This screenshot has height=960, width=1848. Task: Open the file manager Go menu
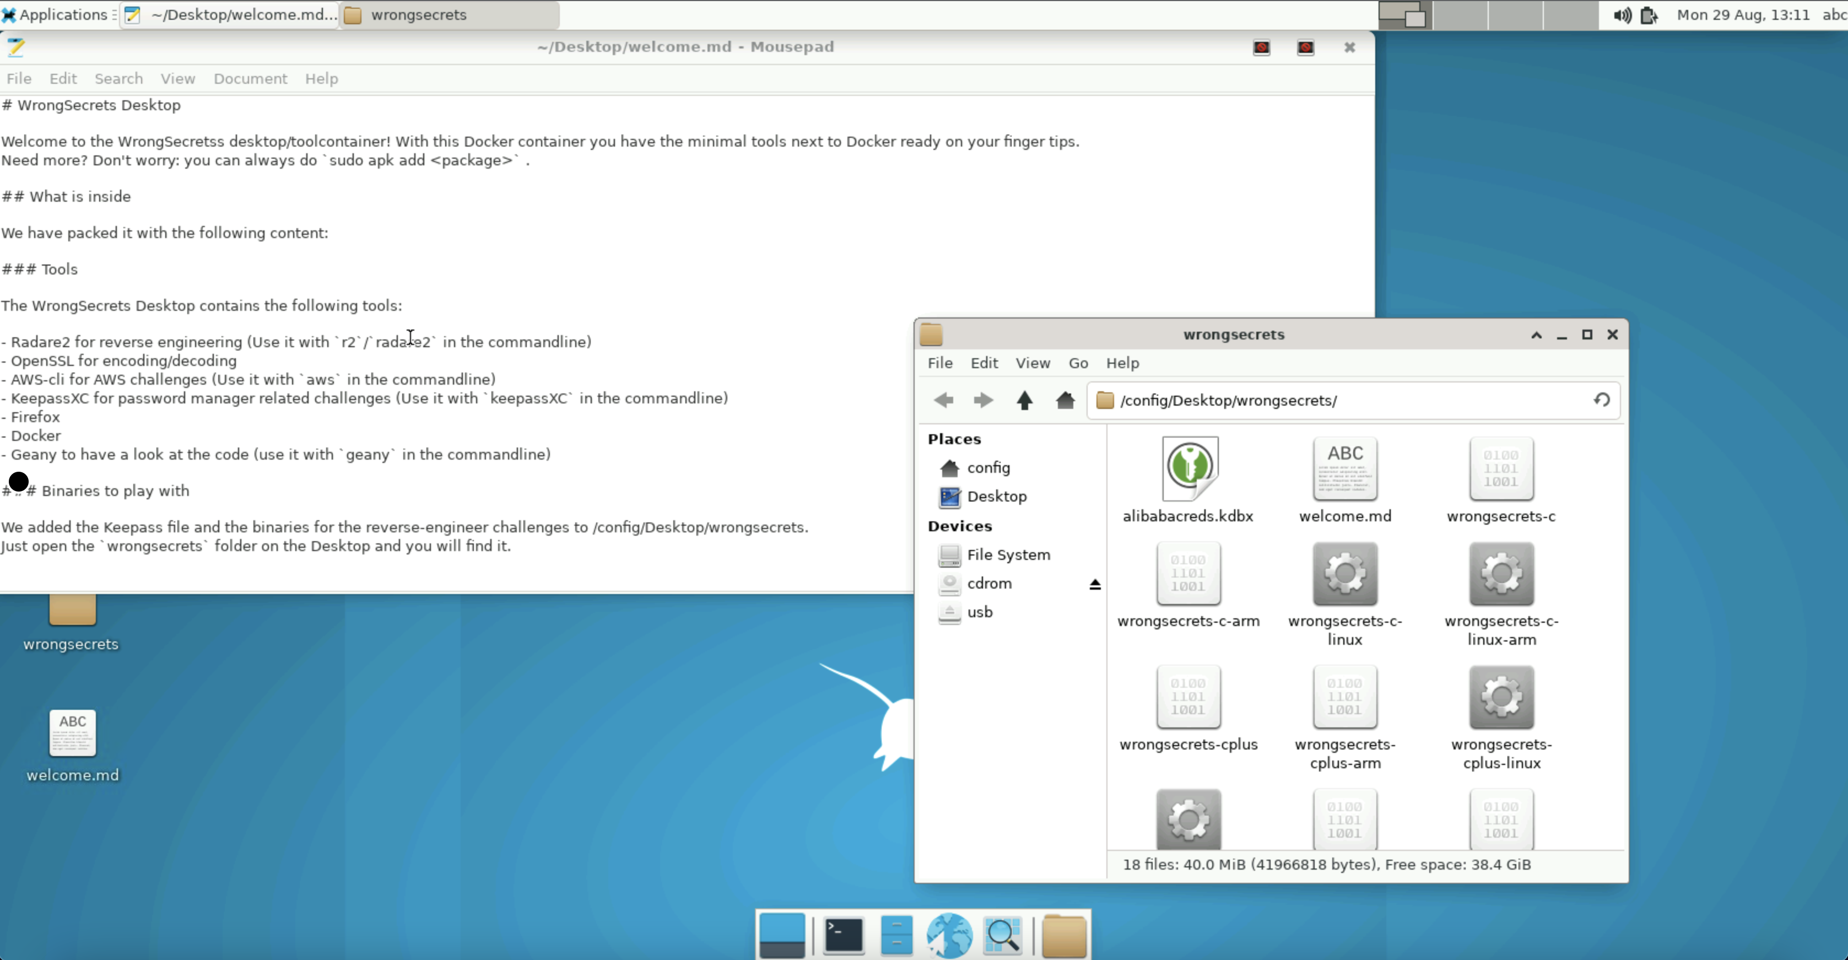point(1078,363)
